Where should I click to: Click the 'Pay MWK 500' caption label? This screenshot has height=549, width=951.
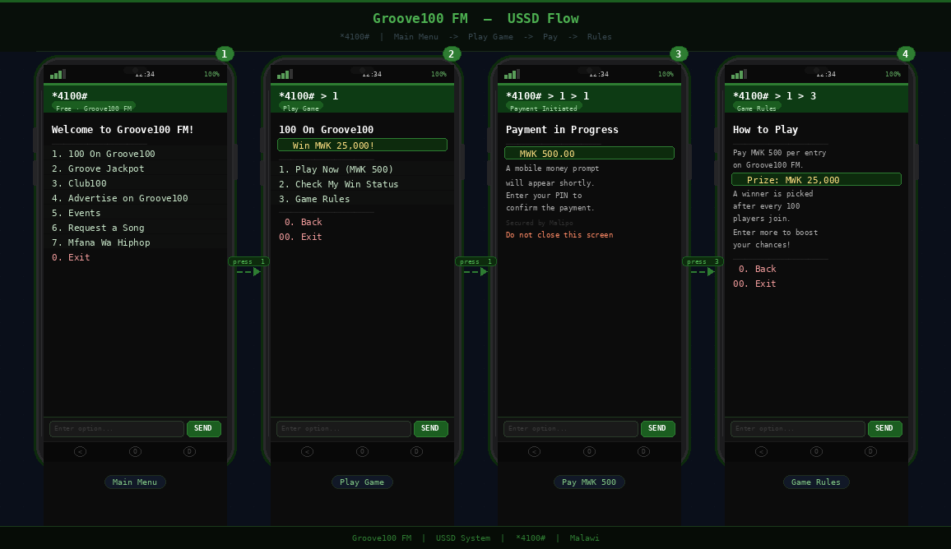coord(589,482)
